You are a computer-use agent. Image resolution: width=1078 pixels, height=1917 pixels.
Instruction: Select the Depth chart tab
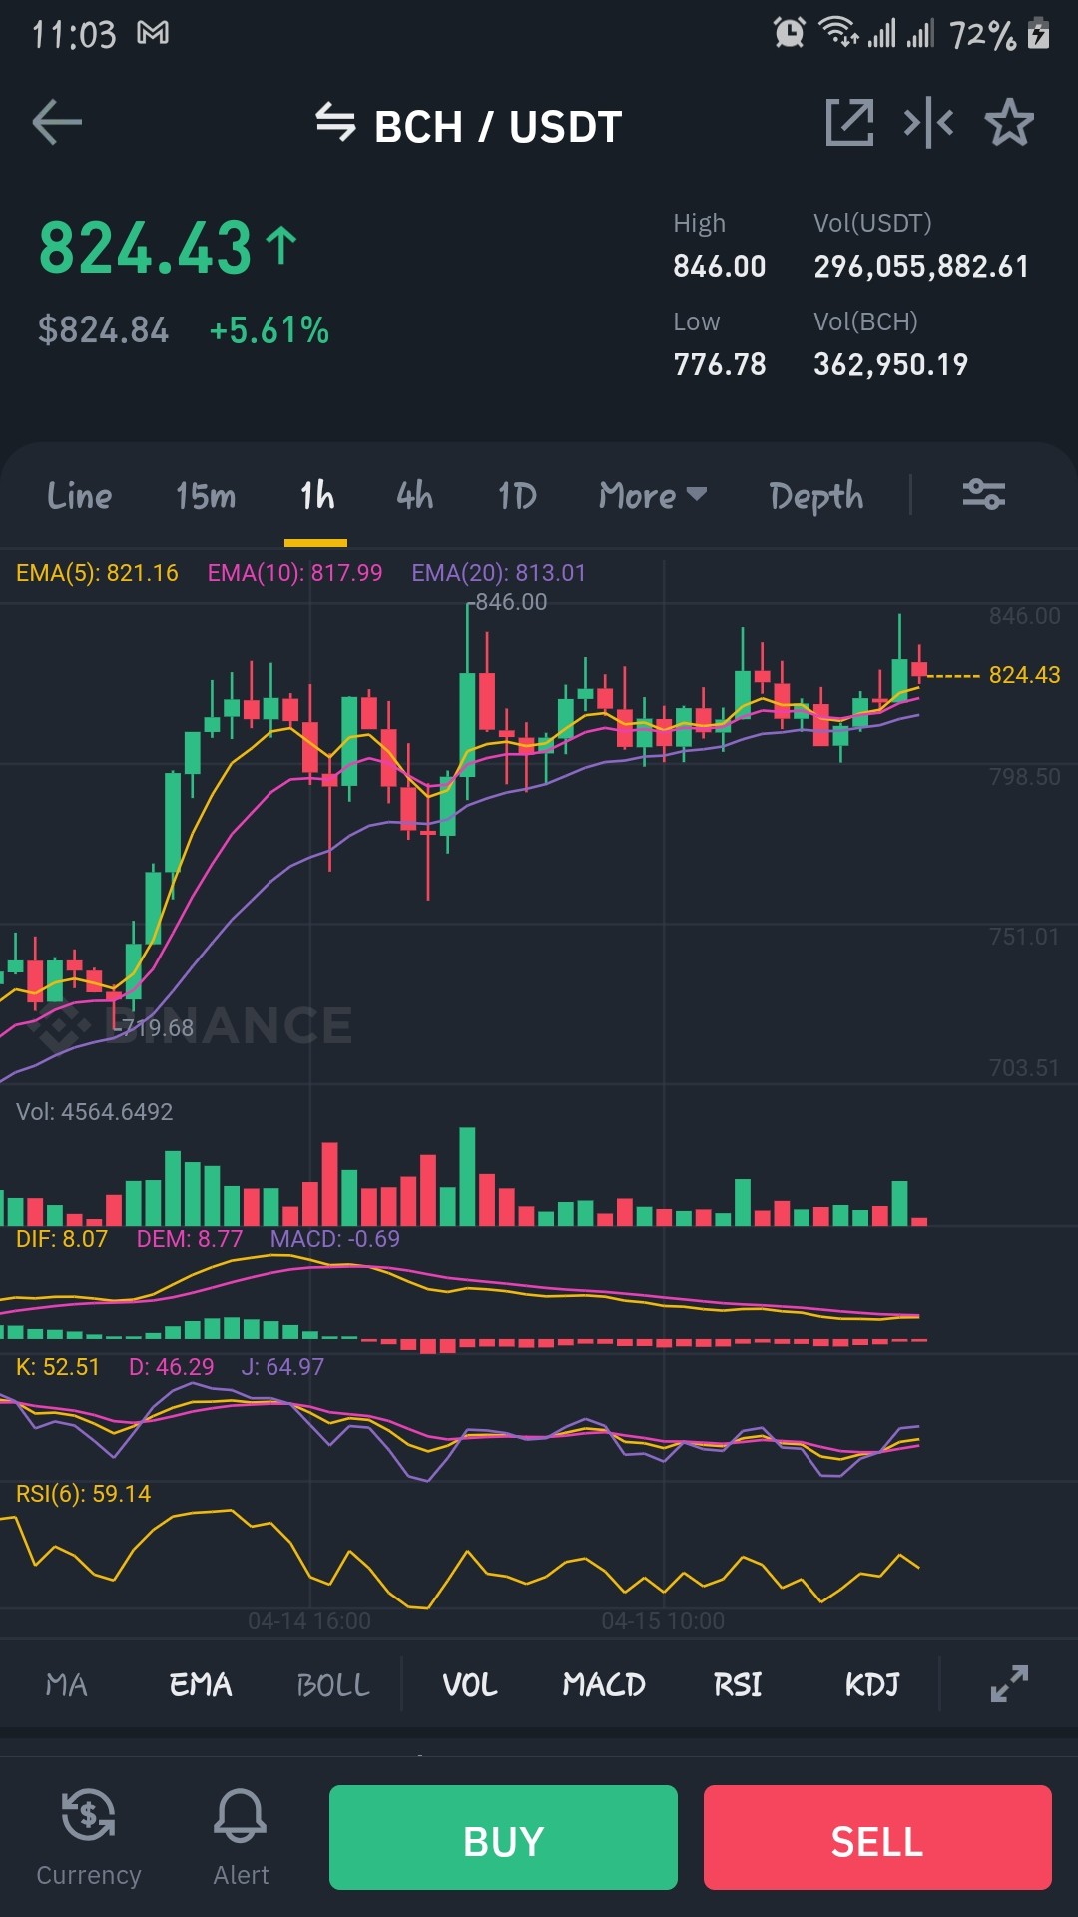(x=816, y=496)
